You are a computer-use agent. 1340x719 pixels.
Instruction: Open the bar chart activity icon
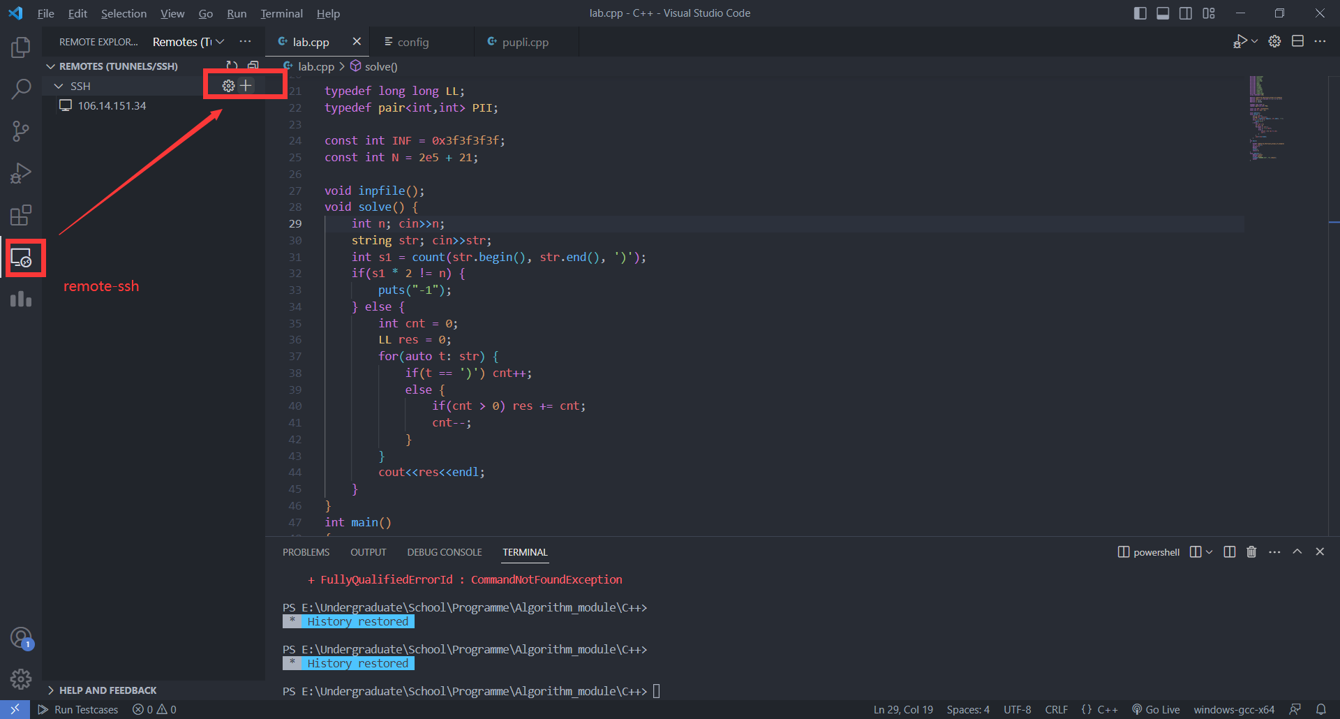point(21,299)
